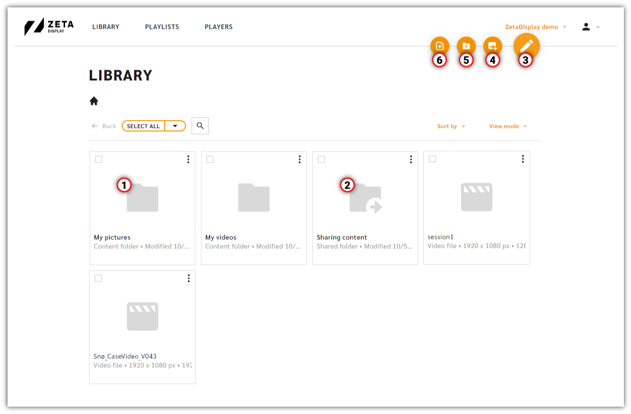The image size is (631, 414).
Task: Select the orange pencil edit icon
Action: 526,45
